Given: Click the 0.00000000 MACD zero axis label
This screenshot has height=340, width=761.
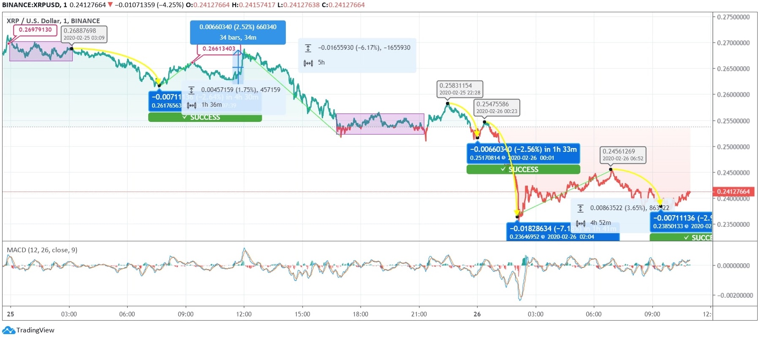Looking at the screenshot, I should point(733,266).
